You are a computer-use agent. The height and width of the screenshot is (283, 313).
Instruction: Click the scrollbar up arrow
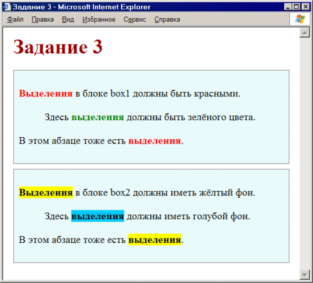pyautogui.click(x=305, y=33)
